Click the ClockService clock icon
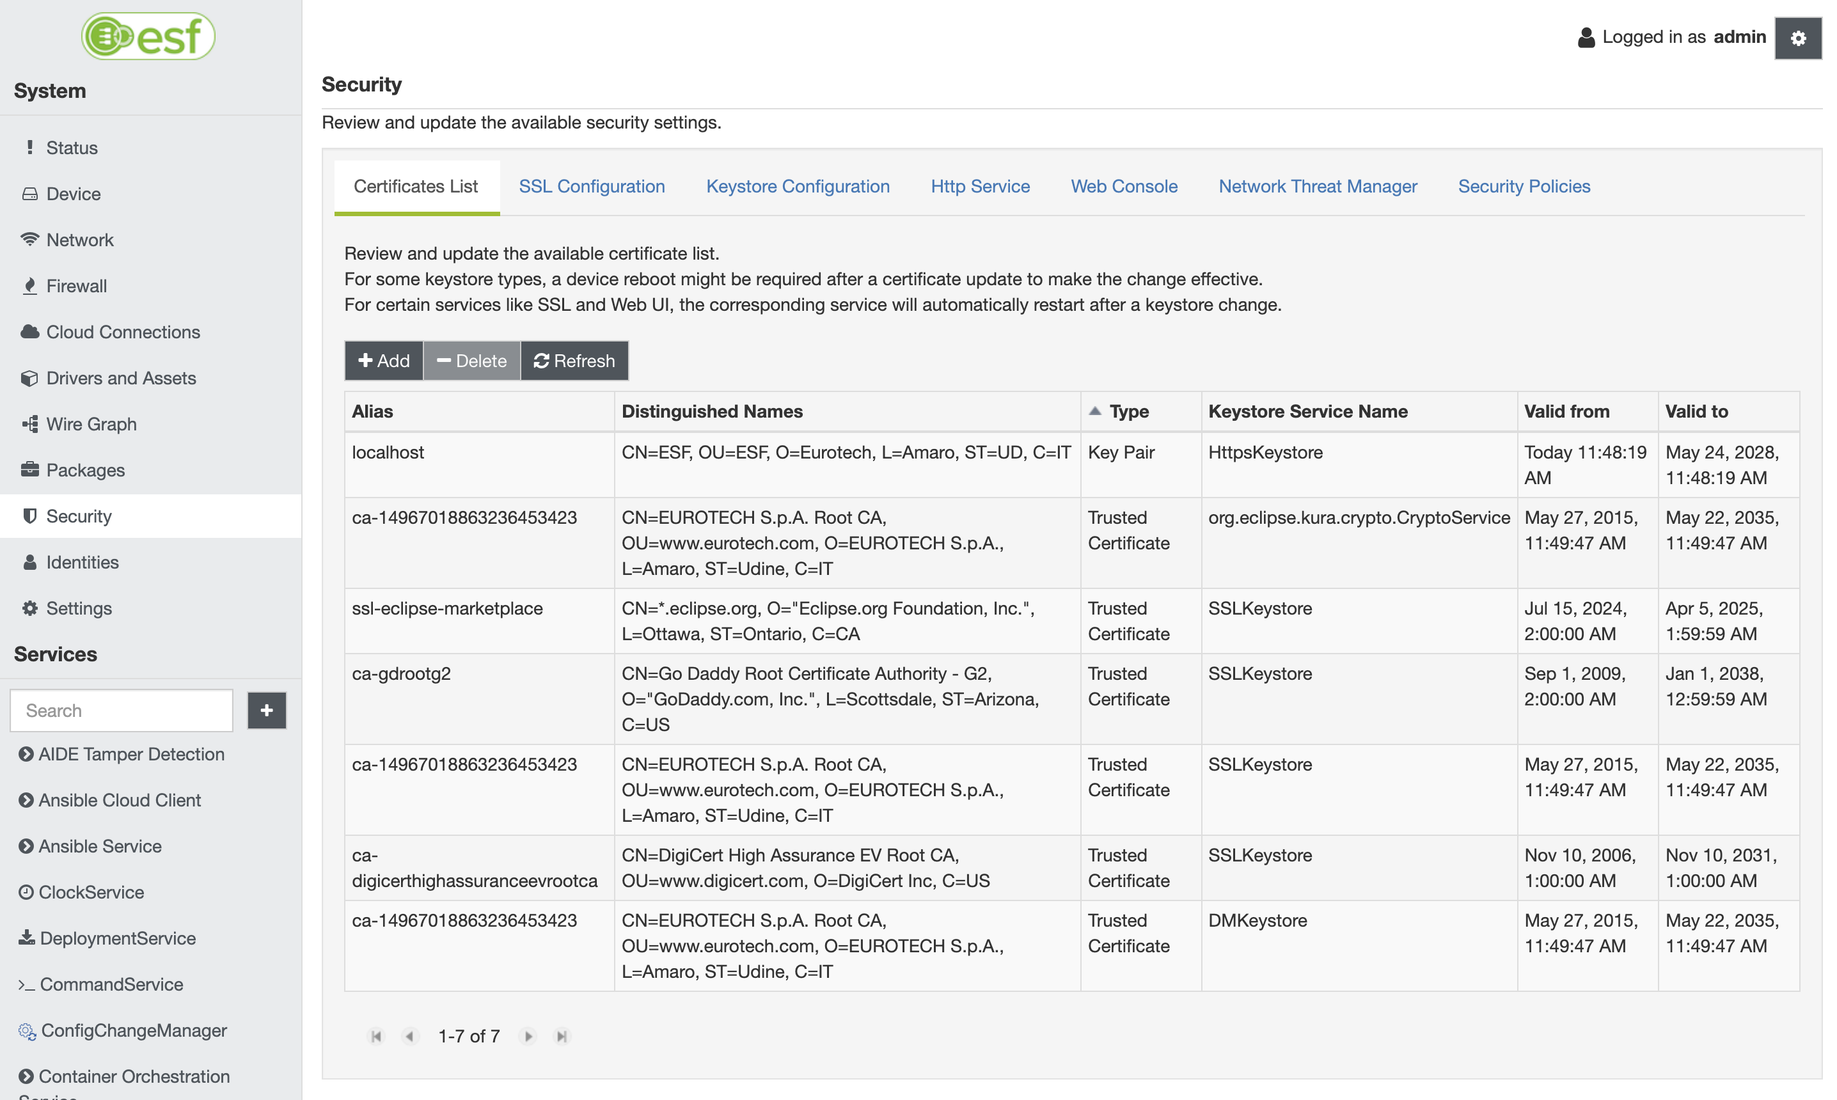The width and height of the screenshot is (1837, 1100). 26,892
